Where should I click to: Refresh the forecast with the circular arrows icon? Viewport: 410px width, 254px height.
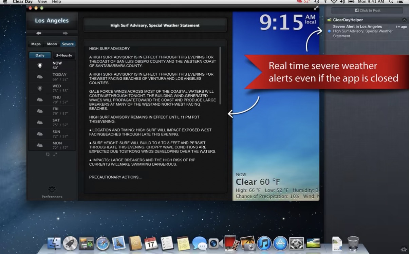tap(48, 154)
